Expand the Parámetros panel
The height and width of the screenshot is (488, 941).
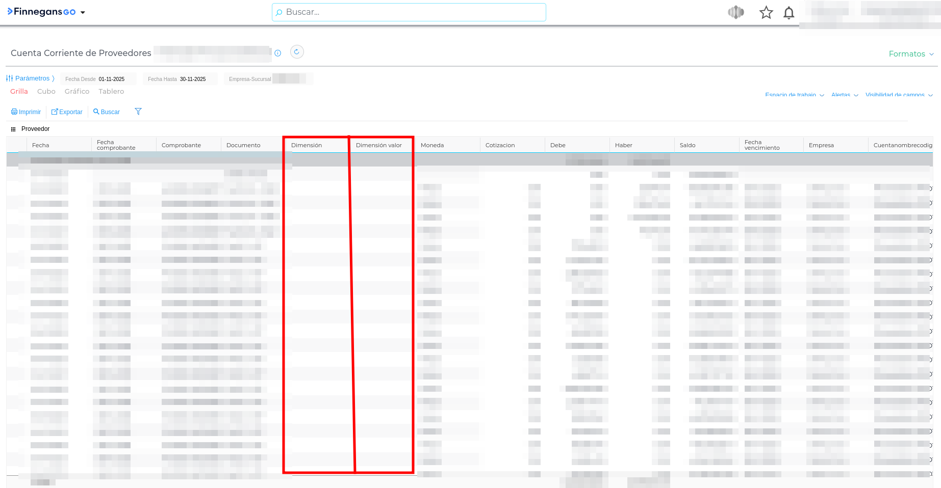pyautogui.click(x=31, y=78)
